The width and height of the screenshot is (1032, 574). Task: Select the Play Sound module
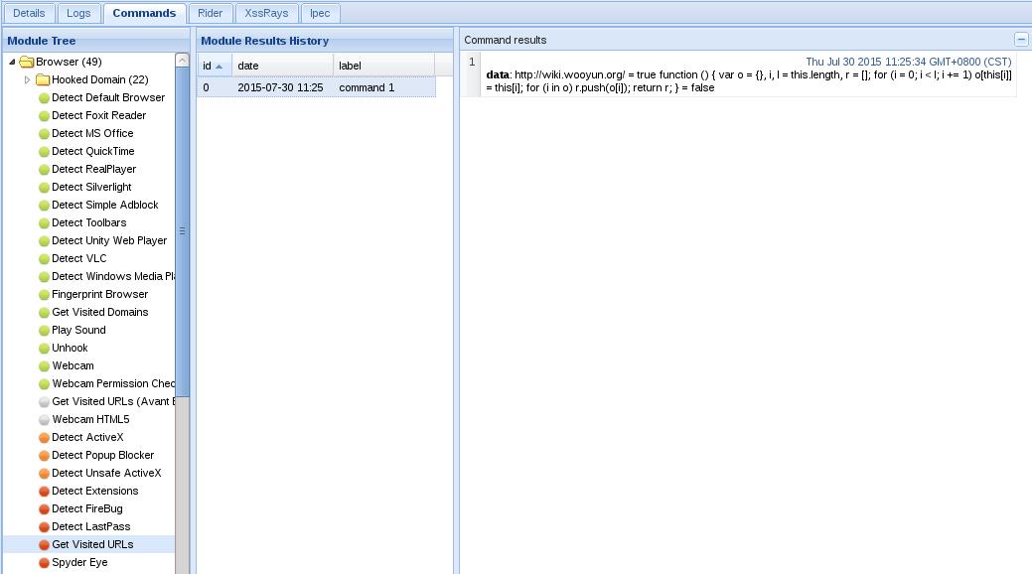pyautogui.click(x=79, y=330)
